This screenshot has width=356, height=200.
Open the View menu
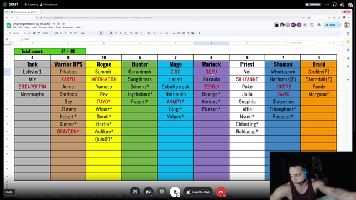point(27,27)
